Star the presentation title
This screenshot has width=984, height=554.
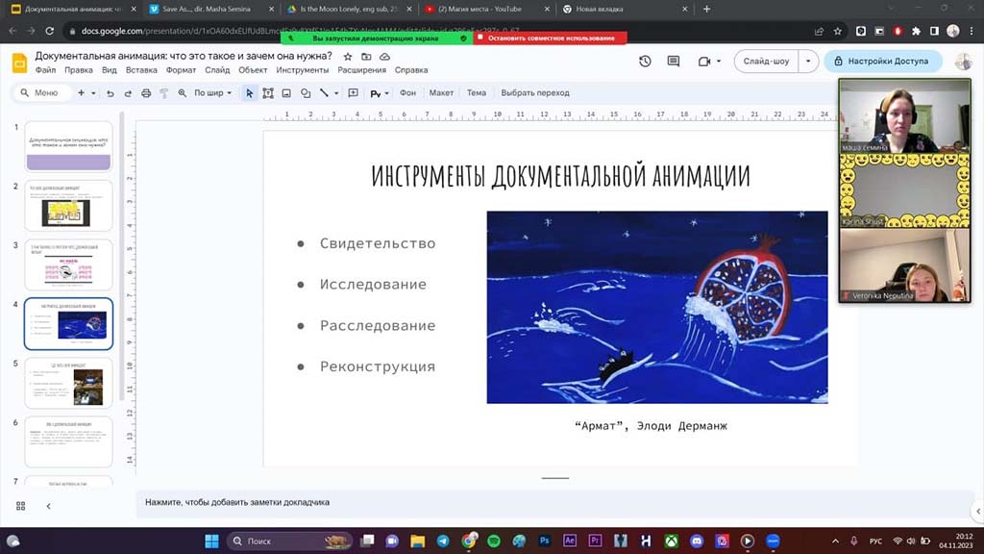click(x=348, y=57)
